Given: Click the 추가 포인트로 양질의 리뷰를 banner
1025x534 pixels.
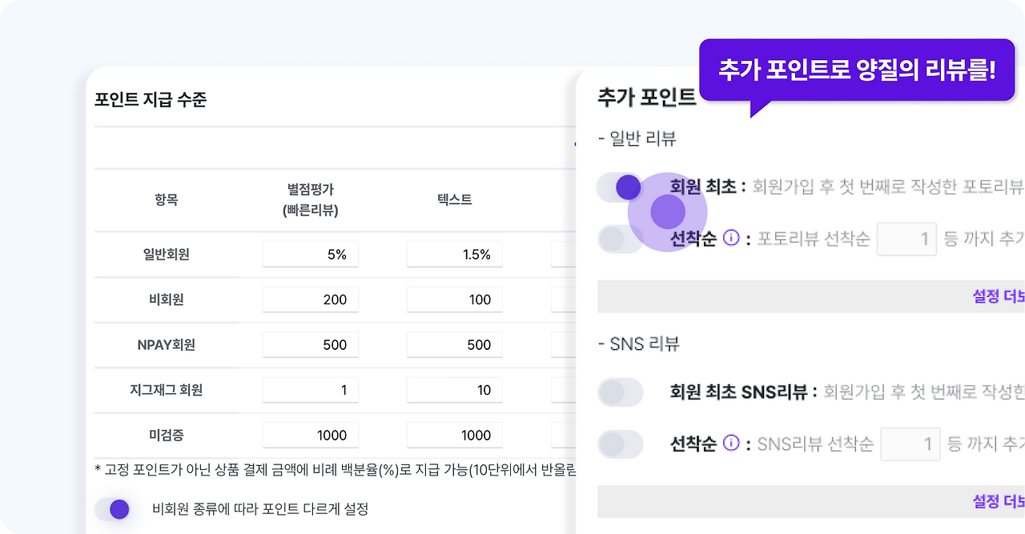Looking at the screenshot, I should tap(857, 70).
